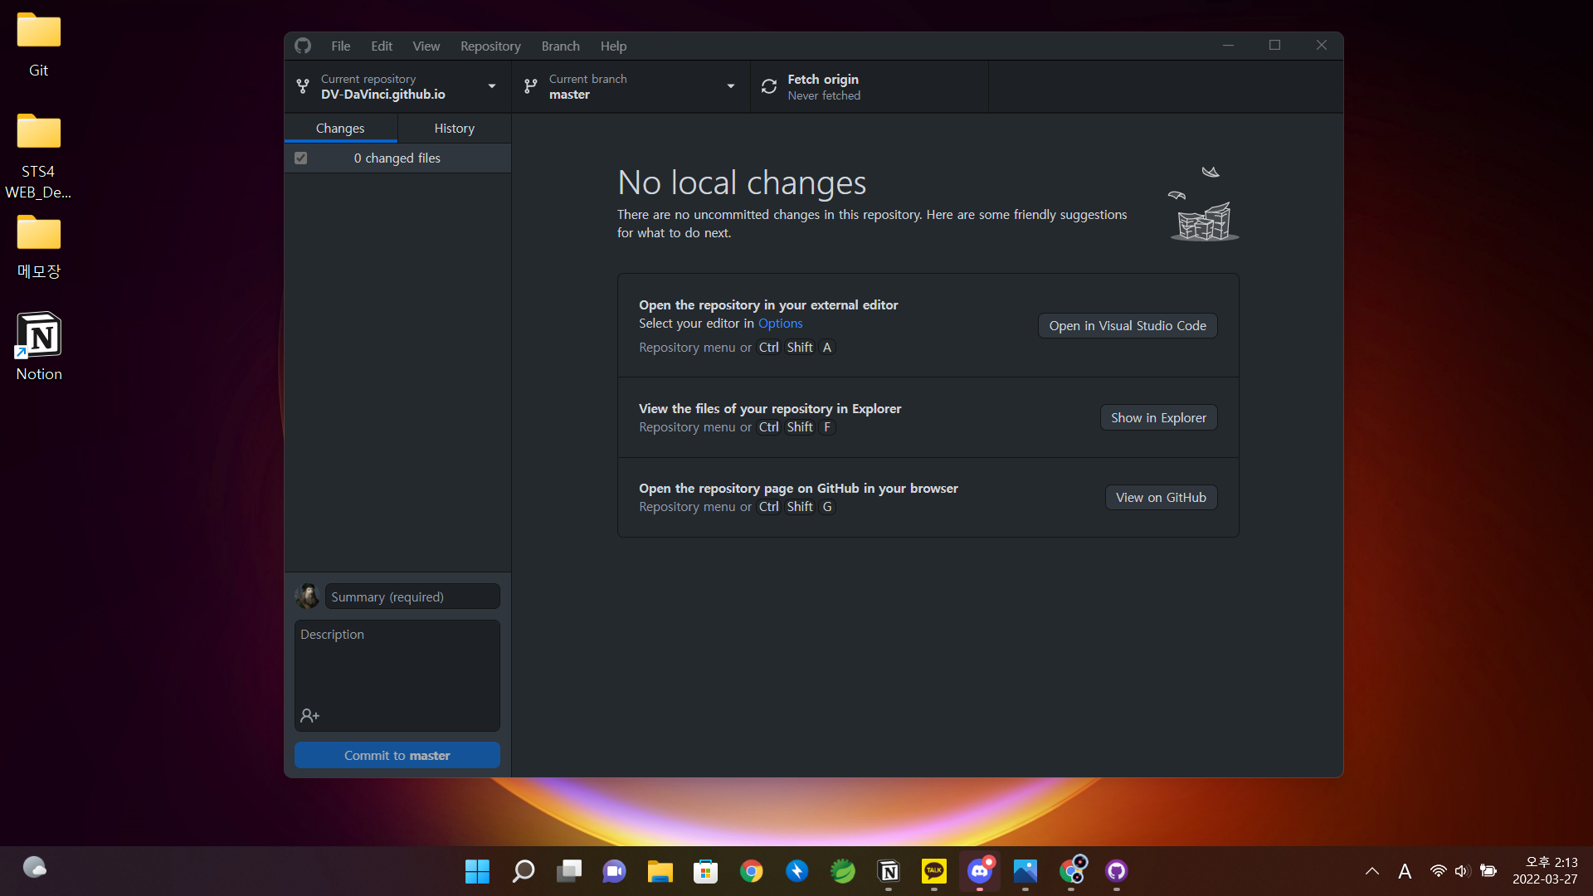Expand the Current repository dropdown
This screenshot has height=896, width=1593.
[398, 86]
